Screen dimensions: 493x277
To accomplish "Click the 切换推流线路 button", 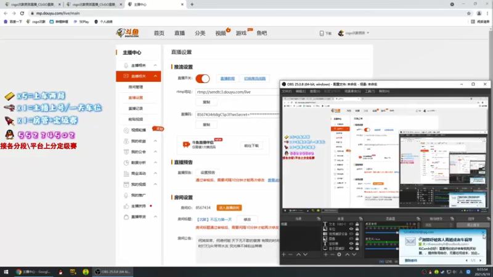I will tap(255, 79).
